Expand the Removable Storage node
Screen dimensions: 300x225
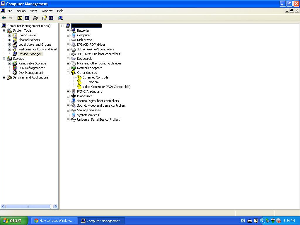click(9, 63)
